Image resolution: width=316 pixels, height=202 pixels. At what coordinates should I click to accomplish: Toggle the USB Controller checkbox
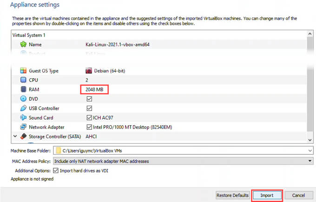pyautogui.click(x=89, y=108)
